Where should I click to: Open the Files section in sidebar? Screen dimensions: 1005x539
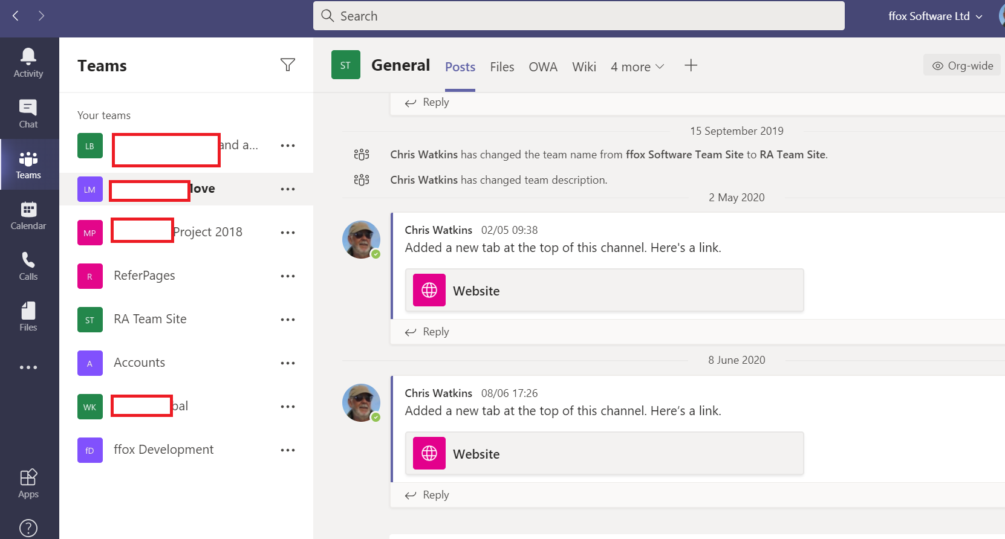[x=28, y=317]
